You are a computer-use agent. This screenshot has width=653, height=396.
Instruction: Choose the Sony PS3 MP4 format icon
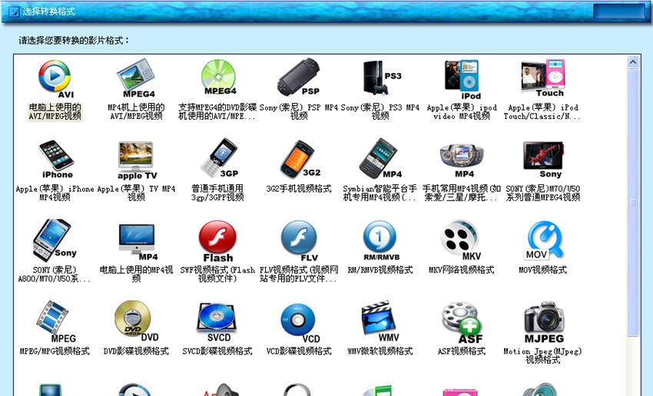coord(382,78)
